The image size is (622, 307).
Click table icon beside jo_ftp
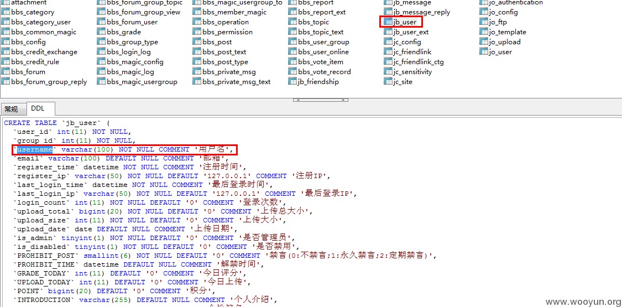tap(484, 22)
